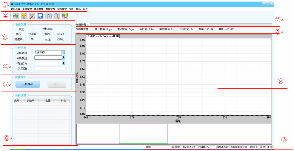Click the magnifying glass search icon

pos(56,16)
